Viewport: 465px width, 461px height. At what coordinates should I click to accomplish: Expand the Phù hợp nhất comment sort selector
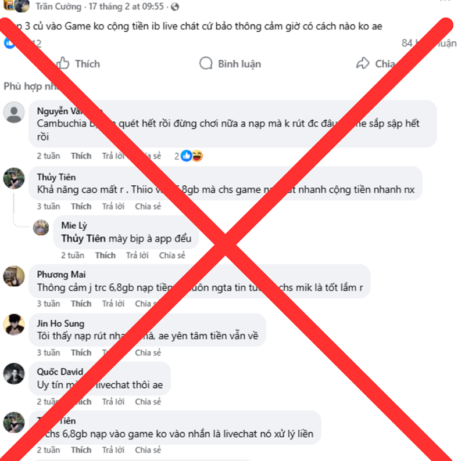point(31,86)
